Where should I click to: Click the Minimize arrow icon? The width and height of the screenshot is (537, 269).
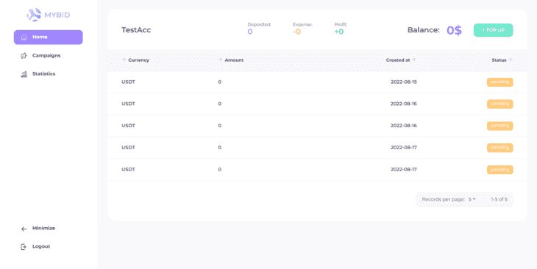[x=24, y=229]
